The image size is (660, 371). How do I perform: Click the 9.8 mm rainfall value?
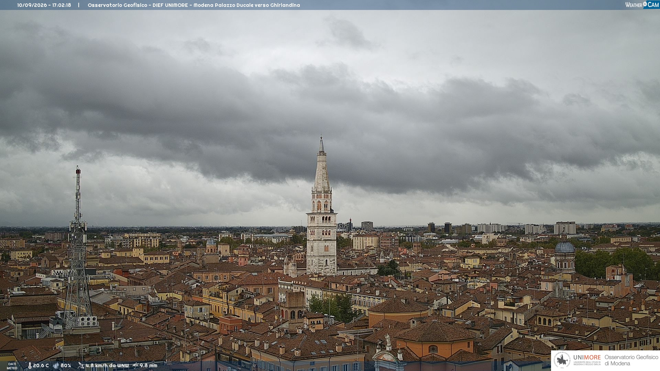(x=148, y=366)
